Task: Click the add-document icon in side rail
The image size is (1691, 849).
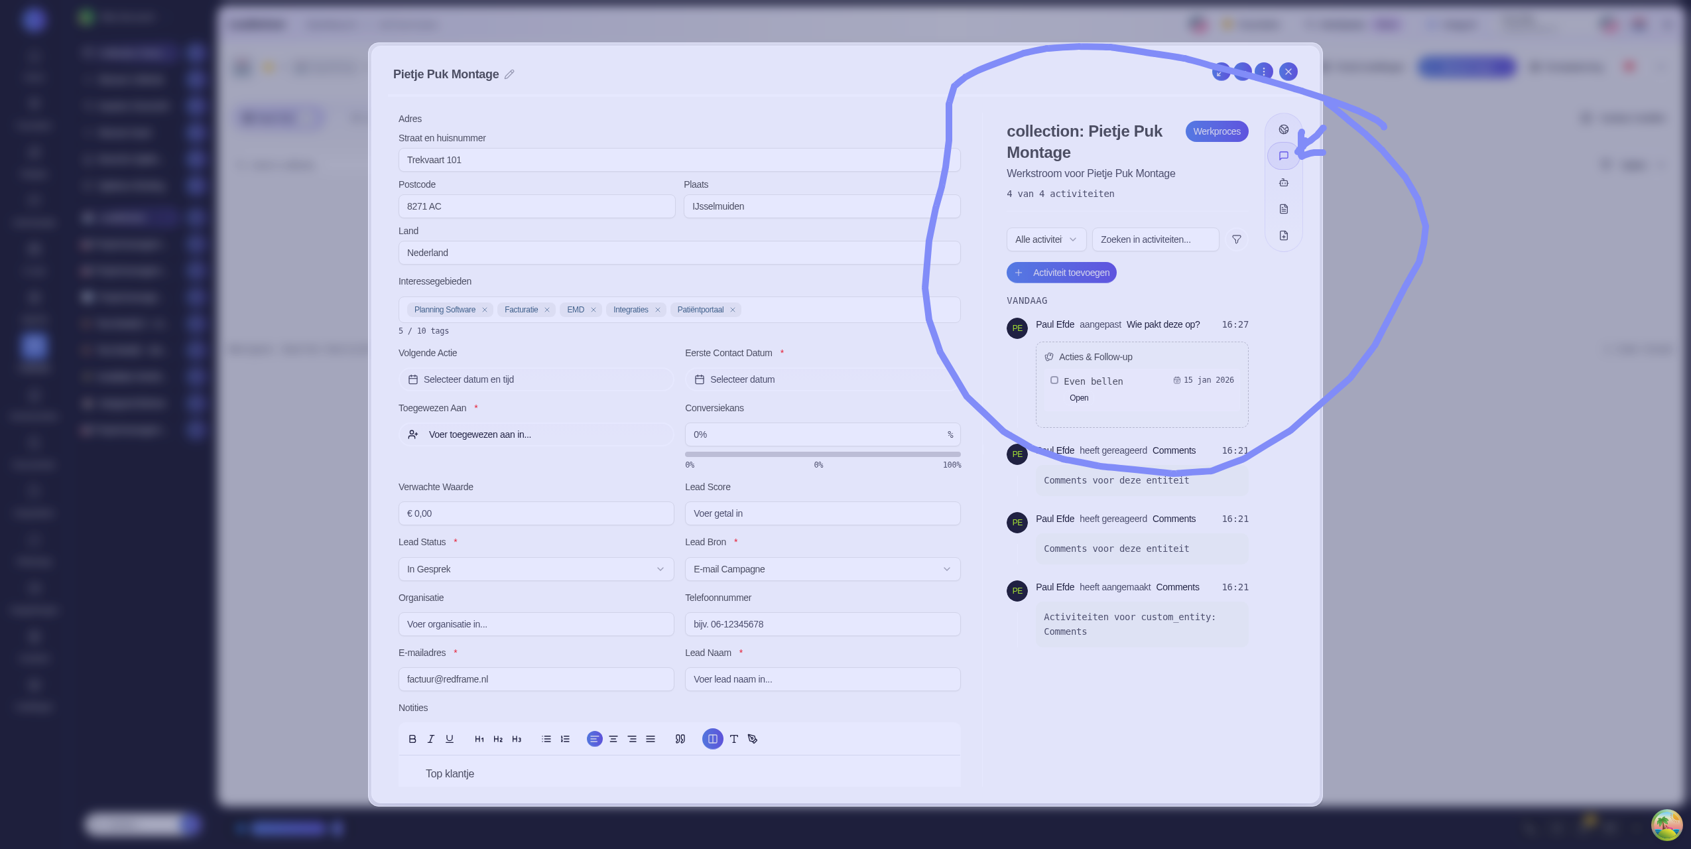Action: 1283,235
